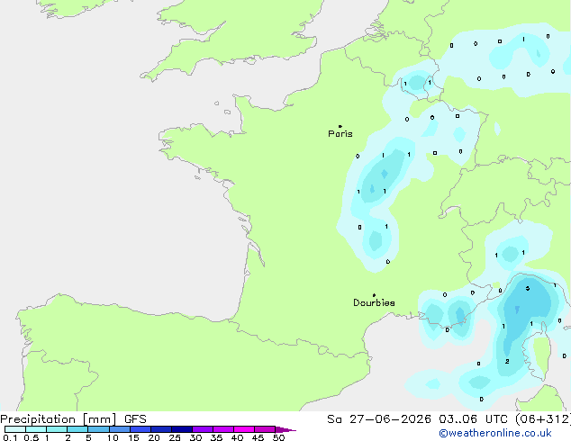Pick the 2–5 mm legend color swatch
Screen dimensions: 571x441
(x=77, y=429)
